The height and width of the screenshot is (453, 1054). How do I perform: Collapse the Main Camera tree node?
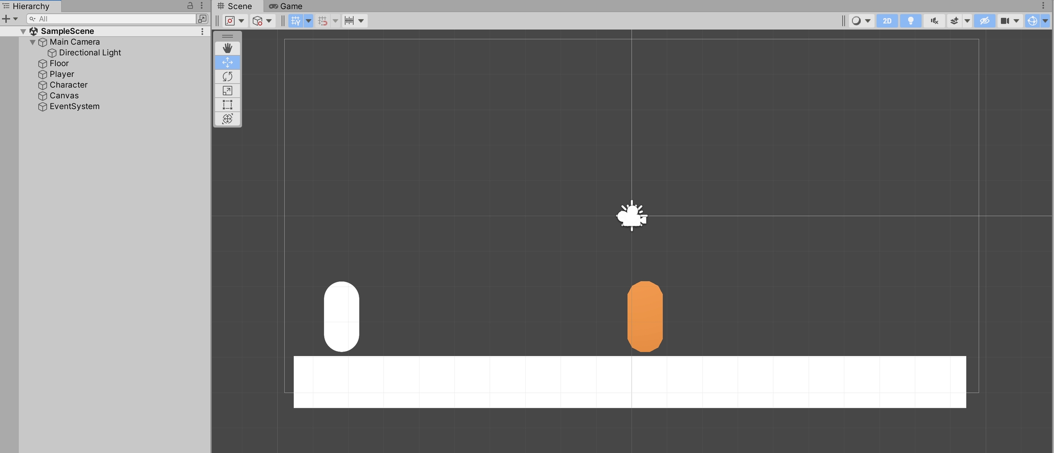[32, 42]
